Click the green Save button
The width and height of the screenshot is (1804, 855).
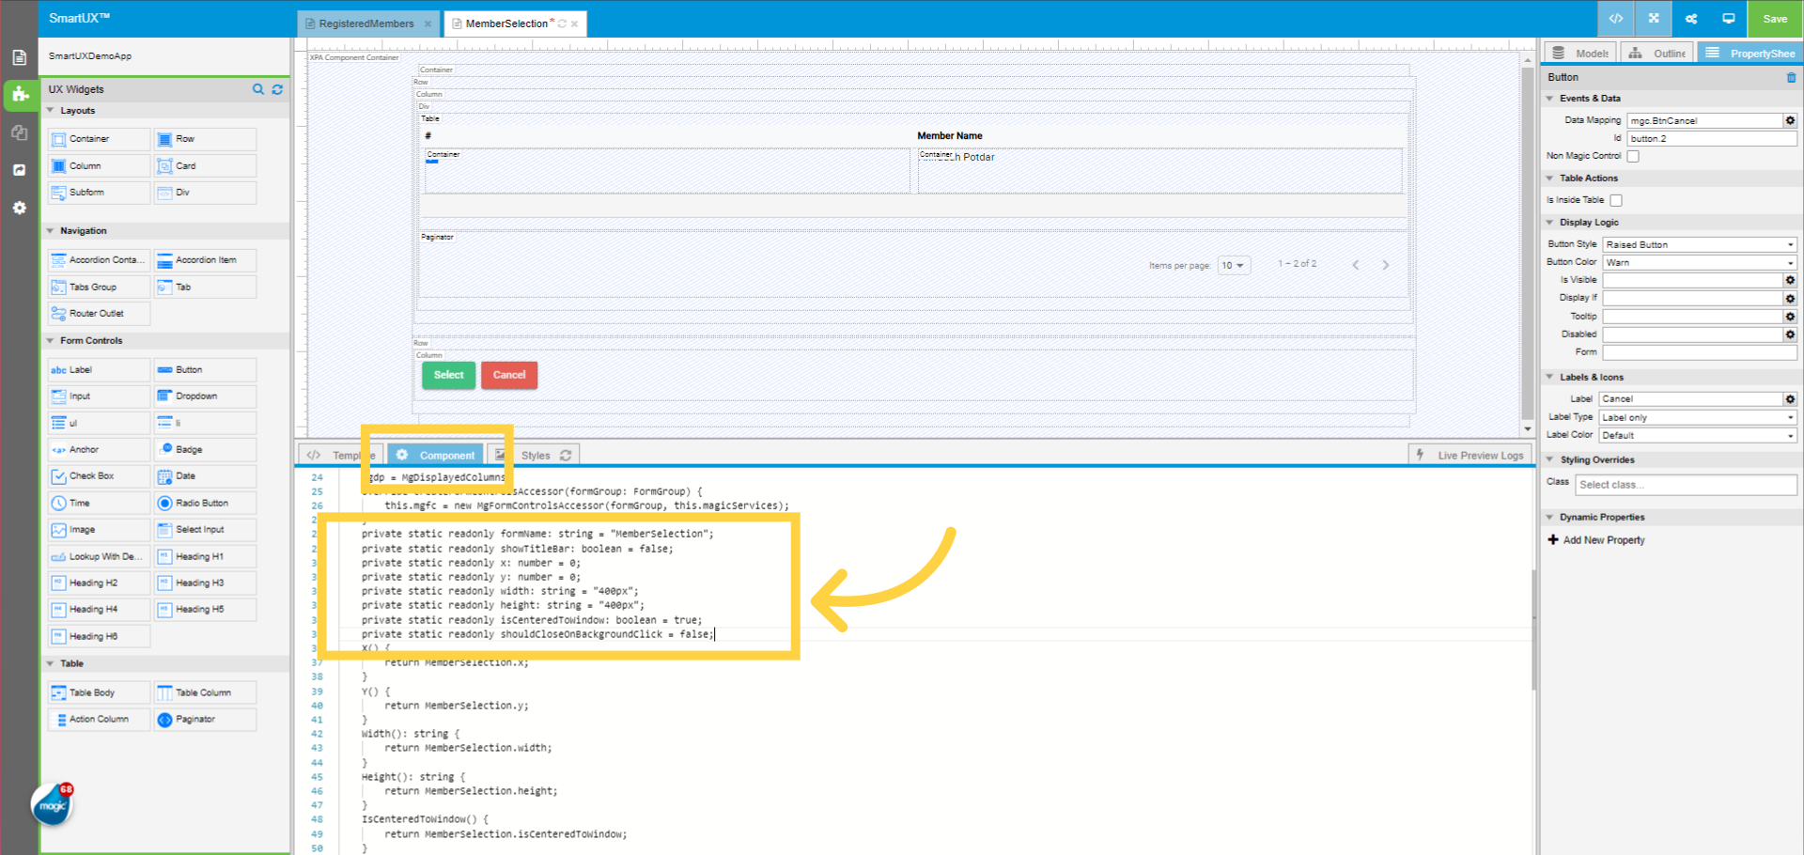tap(1774, 18)
